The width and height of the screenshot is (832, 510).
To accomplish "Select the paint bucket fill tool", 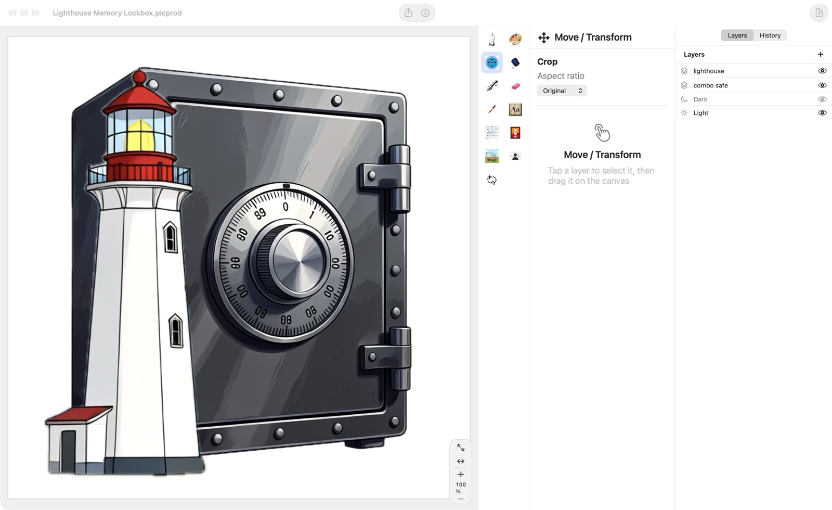I will (515, 62).
